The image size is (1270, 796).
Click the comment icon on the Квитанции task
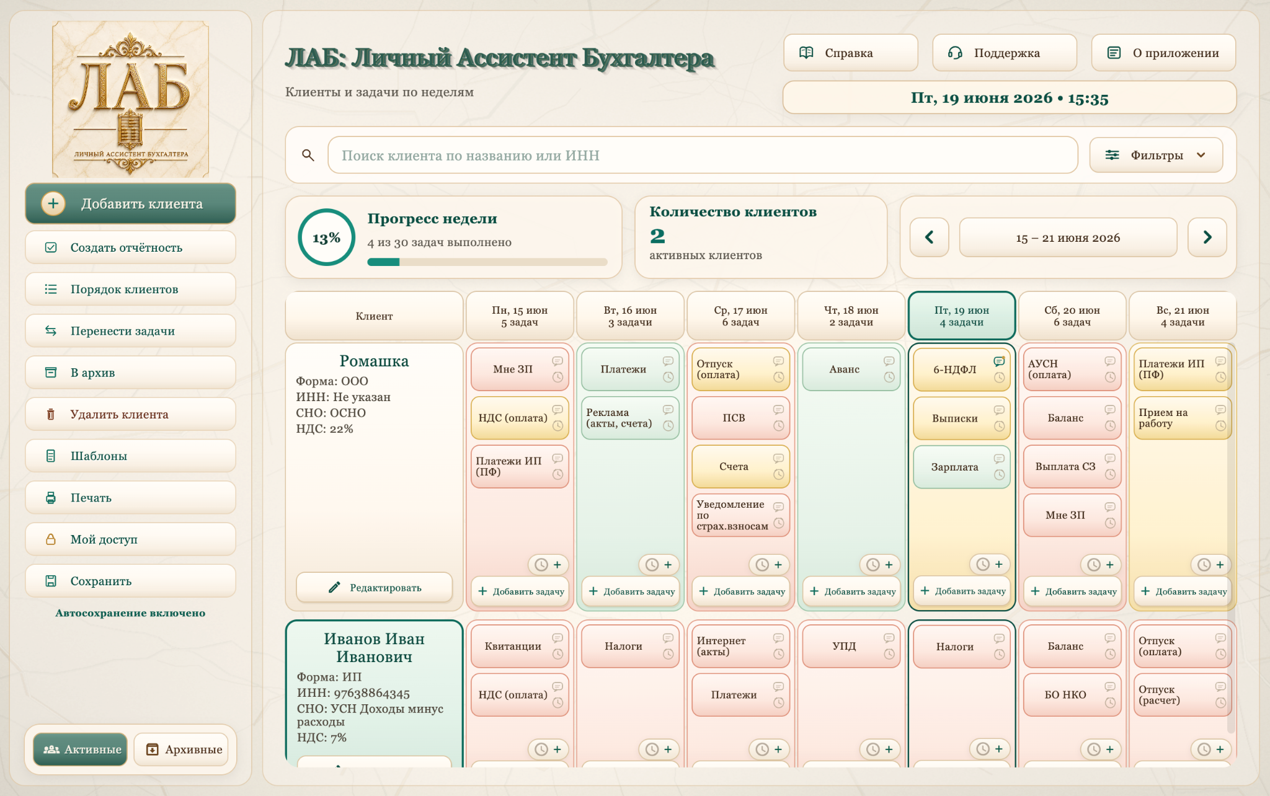(x=557, y=638)
